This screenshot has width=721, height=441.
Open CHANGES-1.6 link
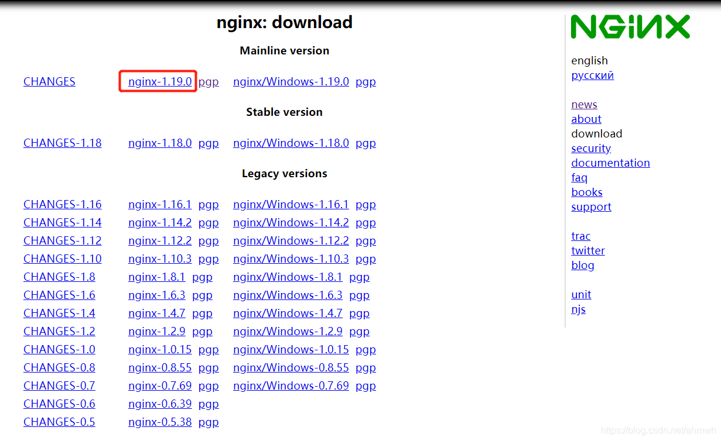(x=59, y=295)
